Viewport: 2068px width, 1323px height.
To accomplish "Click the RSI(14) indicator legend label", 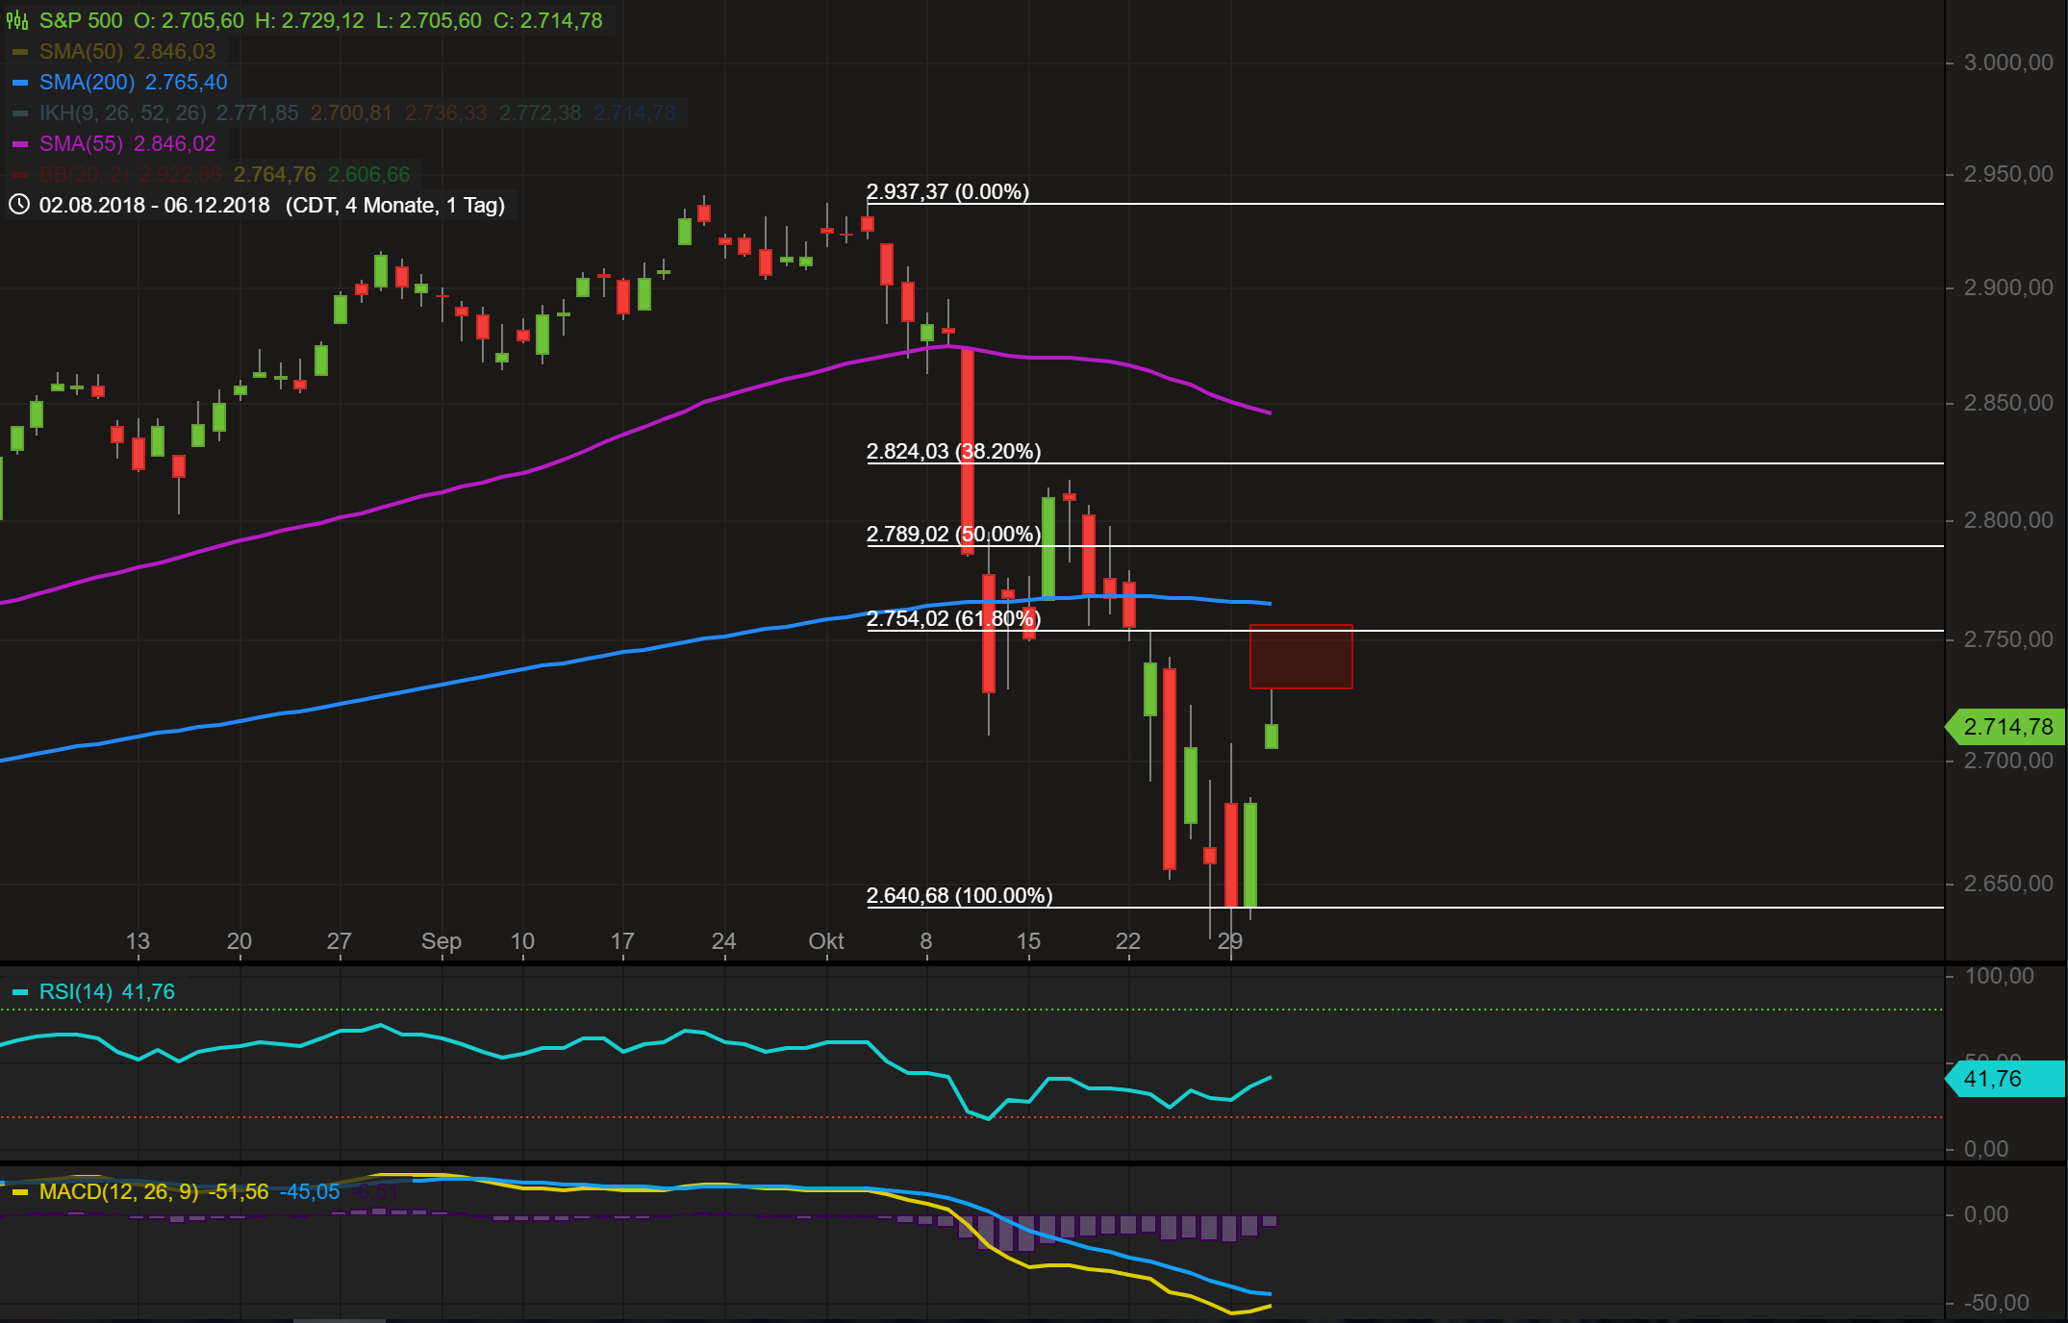I will 76,991.
